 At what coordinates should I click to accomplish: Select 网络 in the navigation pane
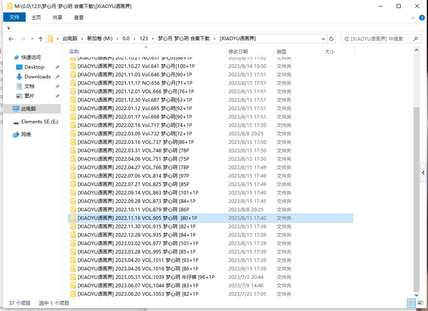click(x=26, y=134)
